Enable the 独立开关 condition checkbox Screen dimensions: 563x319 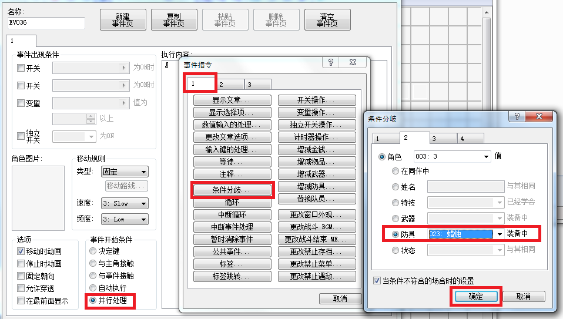pos(21,136)
